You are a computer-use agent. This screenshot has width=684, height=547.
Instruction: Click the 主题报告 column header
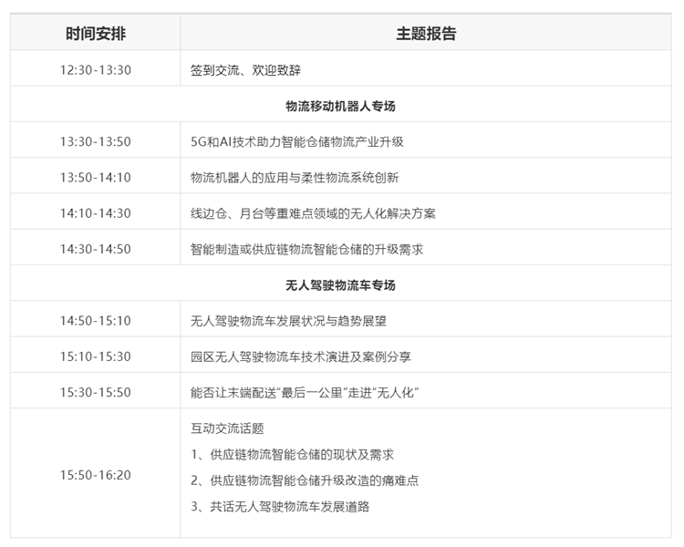pos(426,34)
